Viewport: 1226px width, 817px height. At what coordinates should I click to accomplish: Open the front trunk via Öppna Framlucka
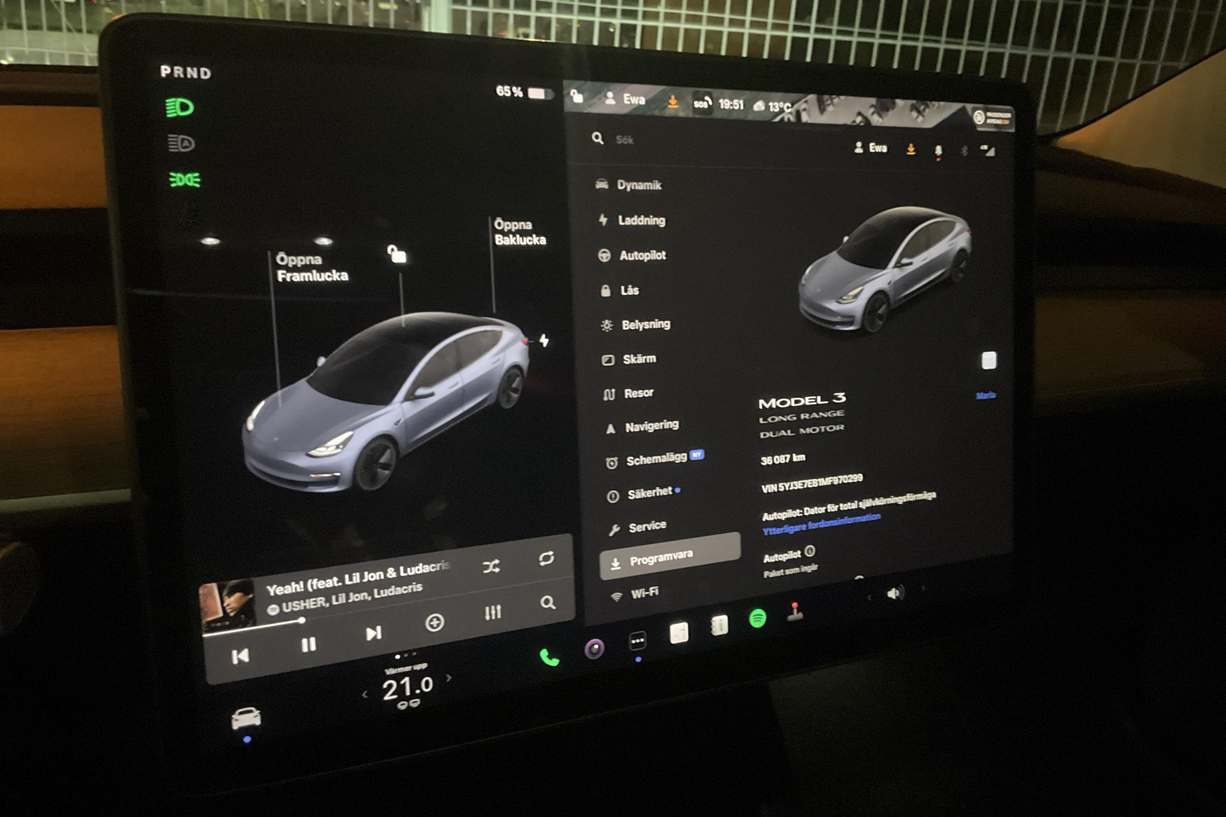tap(312, 268)
